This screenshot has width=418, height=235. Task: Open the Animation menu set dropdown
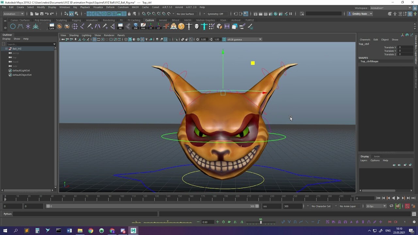pyautogui.click(x=13, y=14)
